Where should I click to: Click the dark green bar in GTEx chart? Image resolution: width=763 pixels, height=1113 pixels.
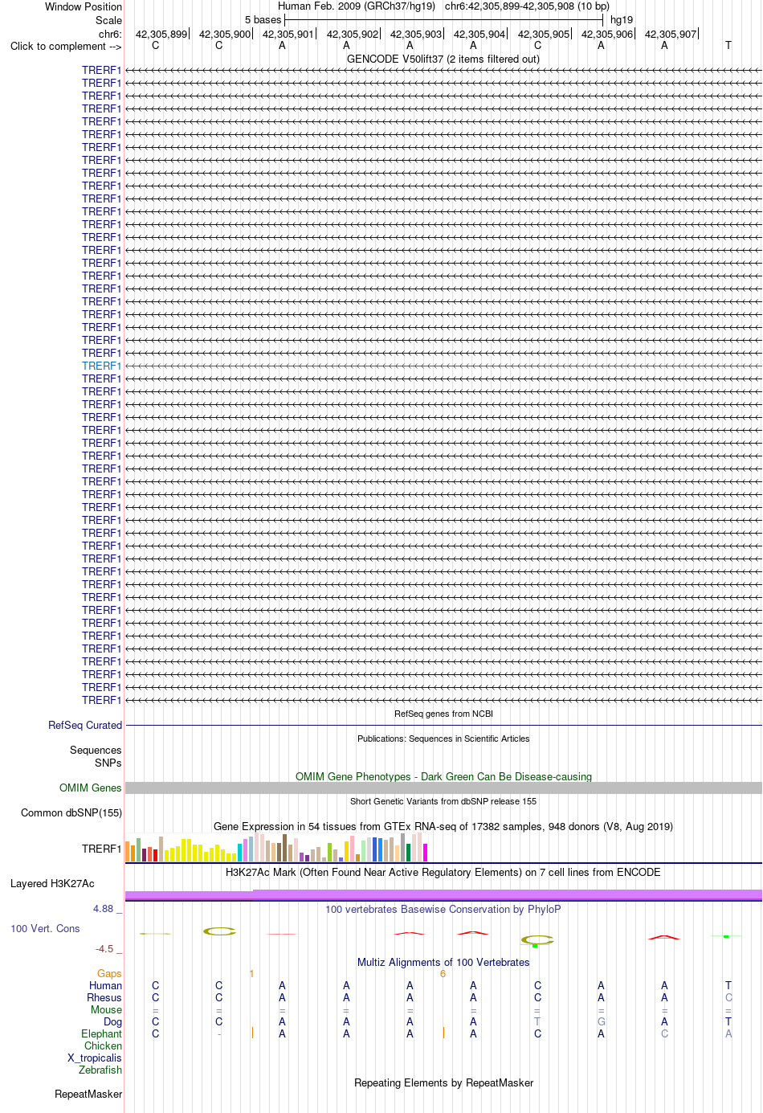pos(408,853)
